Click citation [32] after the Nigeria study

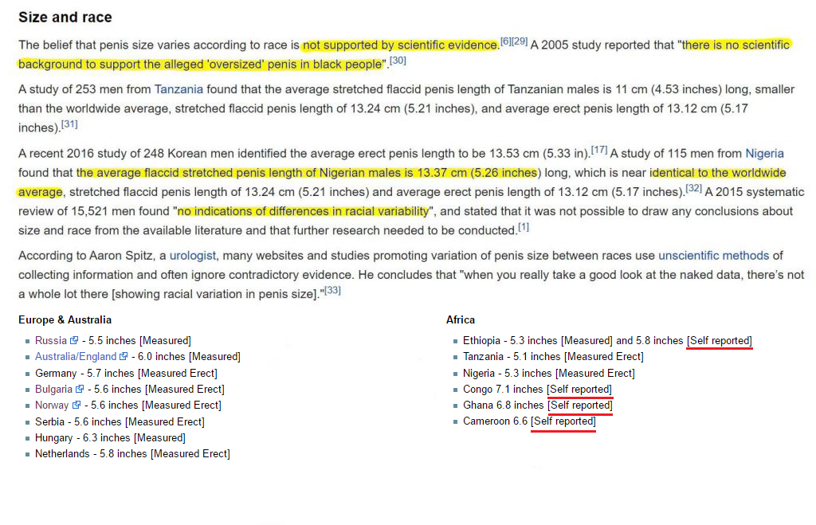693,189
